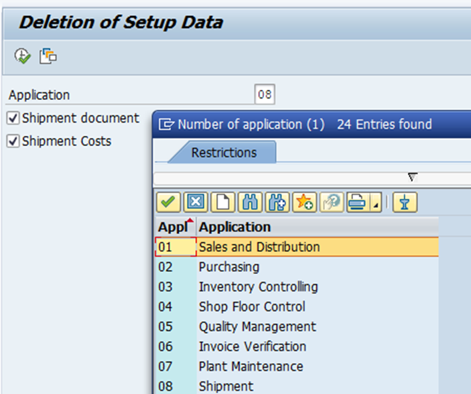This screenshot has height=394, width=471.
Task: Click the green checkmark Copy icon
Action: pyautogui.click(x=168, y=202)
